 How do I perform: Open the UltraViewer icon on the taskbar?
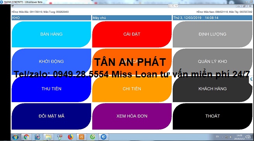(x=103, y=137)
